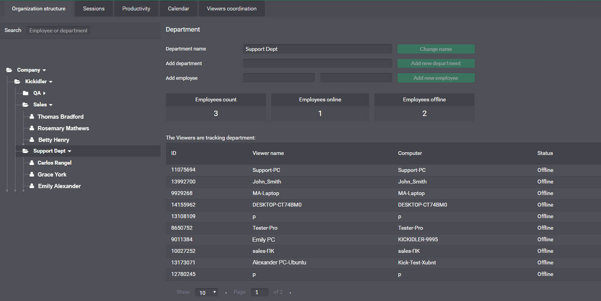Image resolution: width=601 pixels, height=301 pixels.
Task: Click the Company folder icon
Action: click(x=9, y=70)
